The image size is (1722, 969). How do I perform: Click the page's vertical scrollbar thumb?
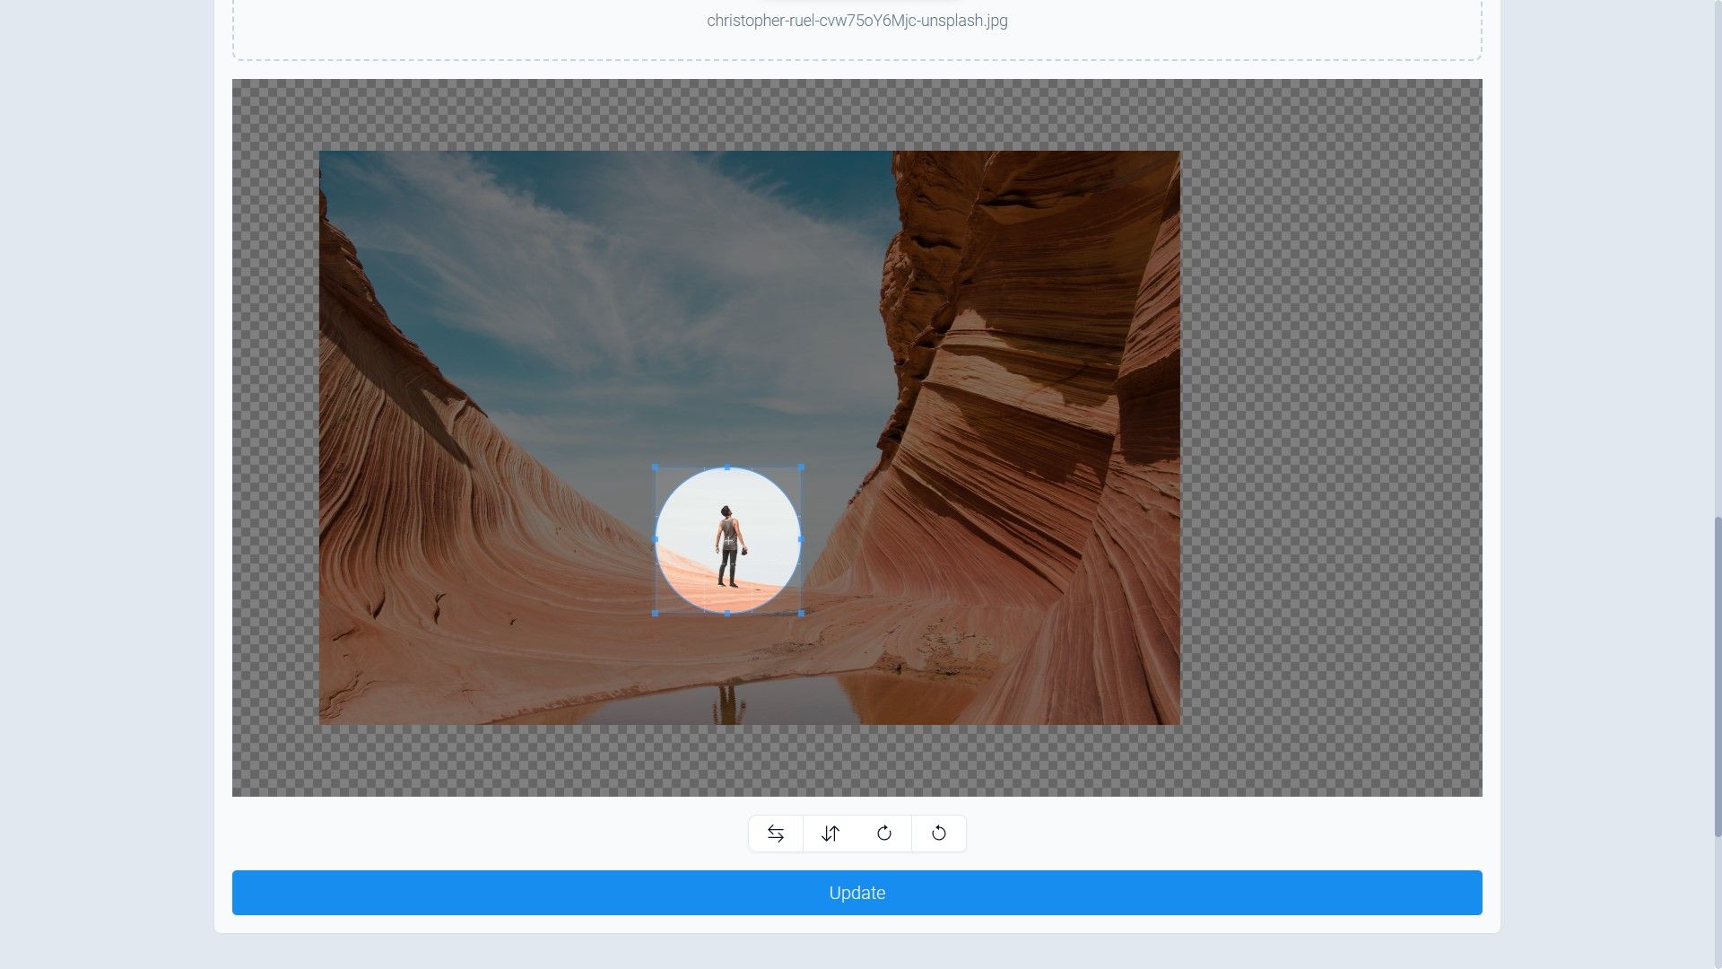pos(1717,677)
